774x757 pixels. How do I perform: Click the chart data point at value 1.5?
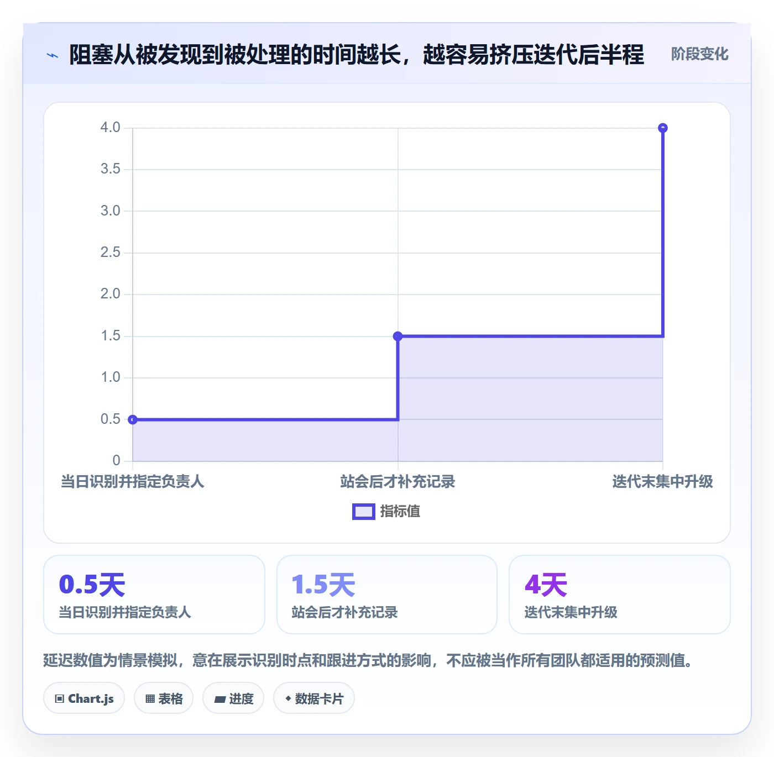pyautogui.click(x=398, y=336)
